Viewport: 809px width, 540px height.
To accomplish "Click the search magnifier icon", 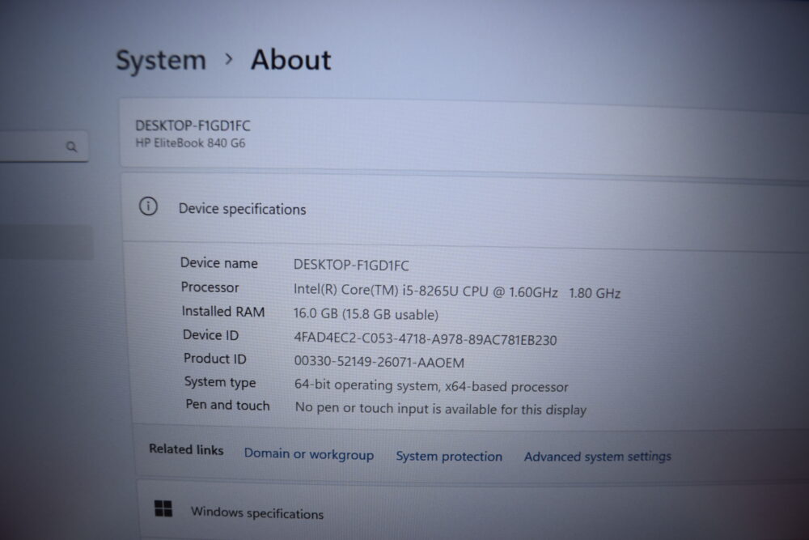I will pyautogui.click(x=72, y=147).
